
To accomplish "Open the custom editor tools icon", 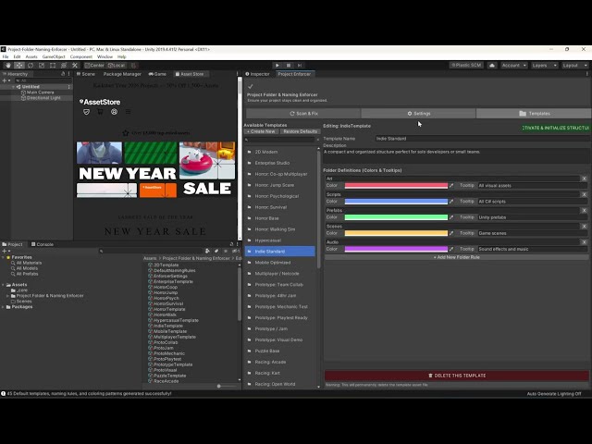I will point(75,66).
